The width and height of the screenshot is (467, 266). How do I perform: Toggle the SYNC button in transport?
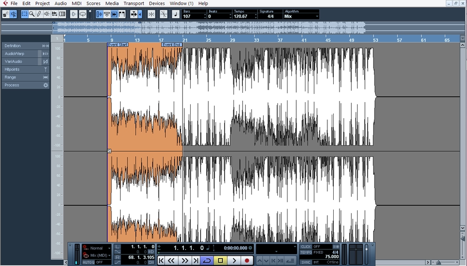[305, 262]
